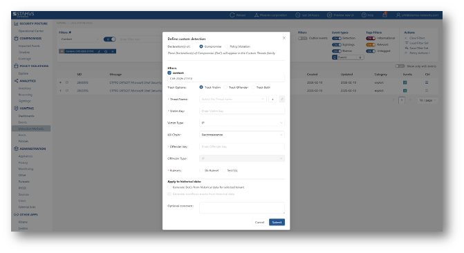Click the edit pencil beside Threat Name
464x253 pixels.
pos(281,99)
